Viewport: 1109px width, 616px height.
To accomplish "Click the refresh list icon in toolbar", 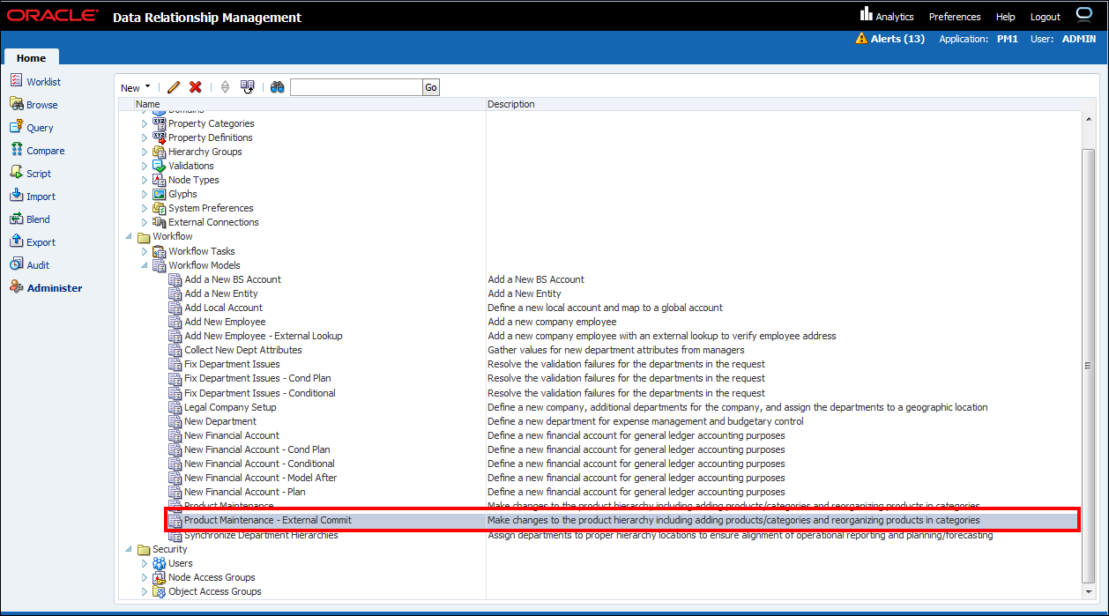I will [248, 87].
